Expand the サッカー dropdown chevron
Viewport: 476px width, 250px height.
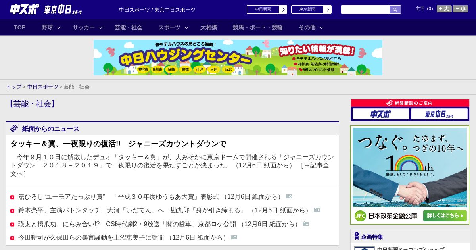point(101,28)
